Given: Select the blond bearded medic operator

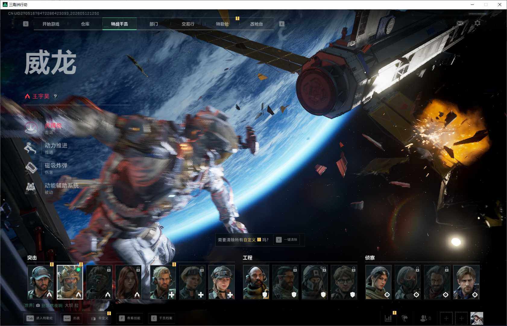Looking at the screenshot, I should coord(163,282).
